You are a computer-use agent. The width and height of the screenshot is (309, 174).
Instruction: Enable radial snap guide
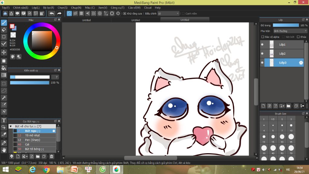pyautogui.click(x=94, y=13)
